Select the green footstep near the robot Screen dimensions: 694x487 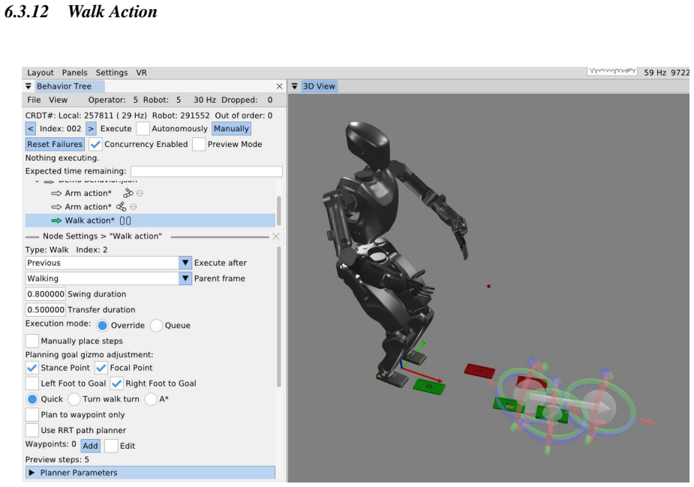[429, 386]
